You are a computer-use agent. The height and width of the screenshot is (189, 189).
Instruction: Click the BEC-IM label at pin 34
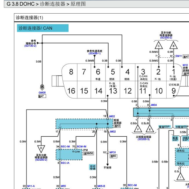65,146
